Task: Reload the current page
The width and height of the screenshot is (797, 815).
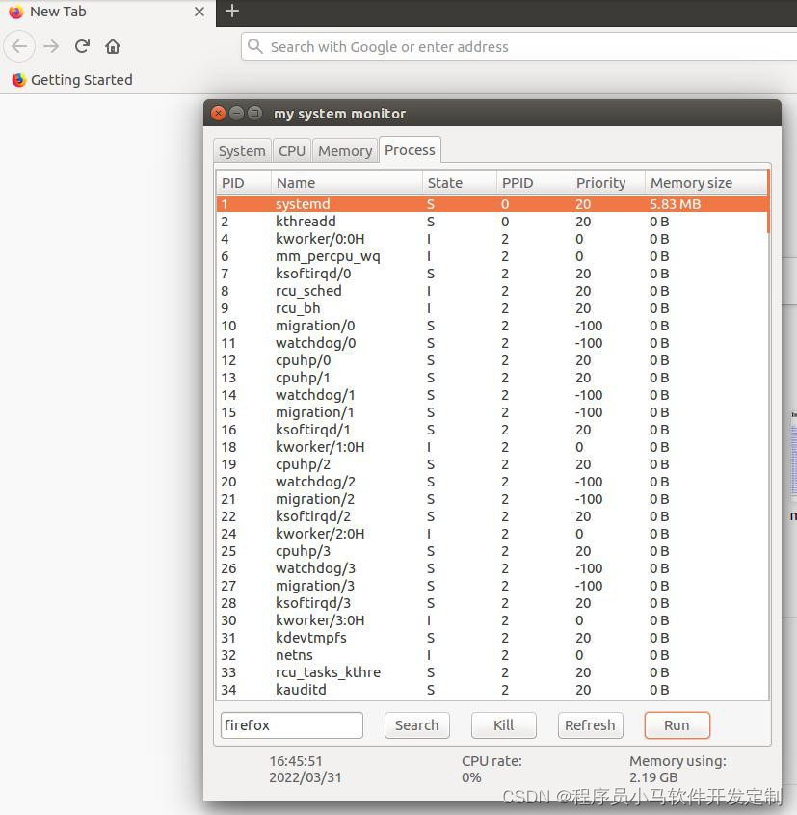Action: 82,46
